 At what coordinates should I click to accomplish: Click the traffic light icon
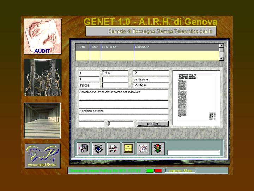click(x=158, y=149)
